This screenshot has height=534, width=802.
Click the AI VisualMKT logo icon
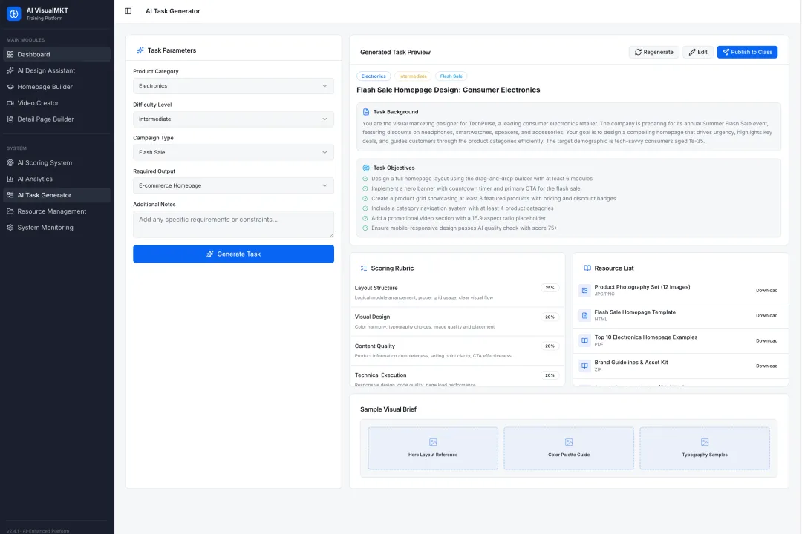click(14, 14)
